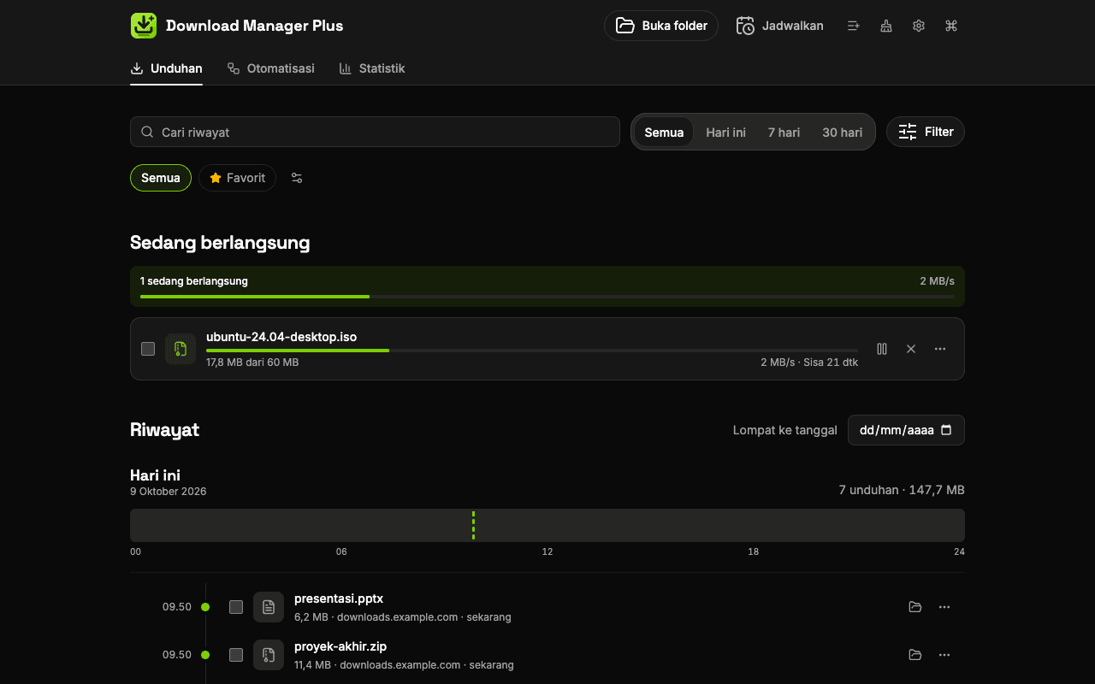Click the proyek-akhir.zip file name
This screenshot has height=684, width=1095.
340,646
